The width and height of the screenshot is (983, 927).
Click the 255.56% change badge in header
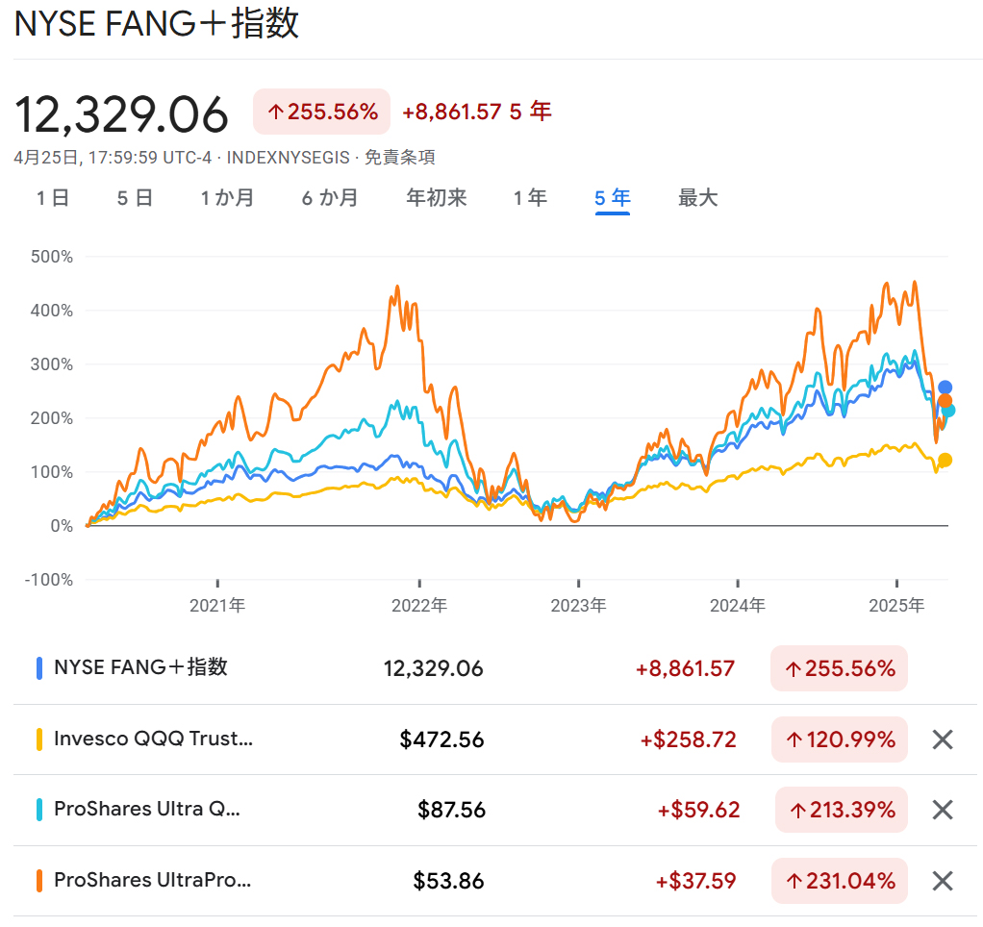(321, 112)
